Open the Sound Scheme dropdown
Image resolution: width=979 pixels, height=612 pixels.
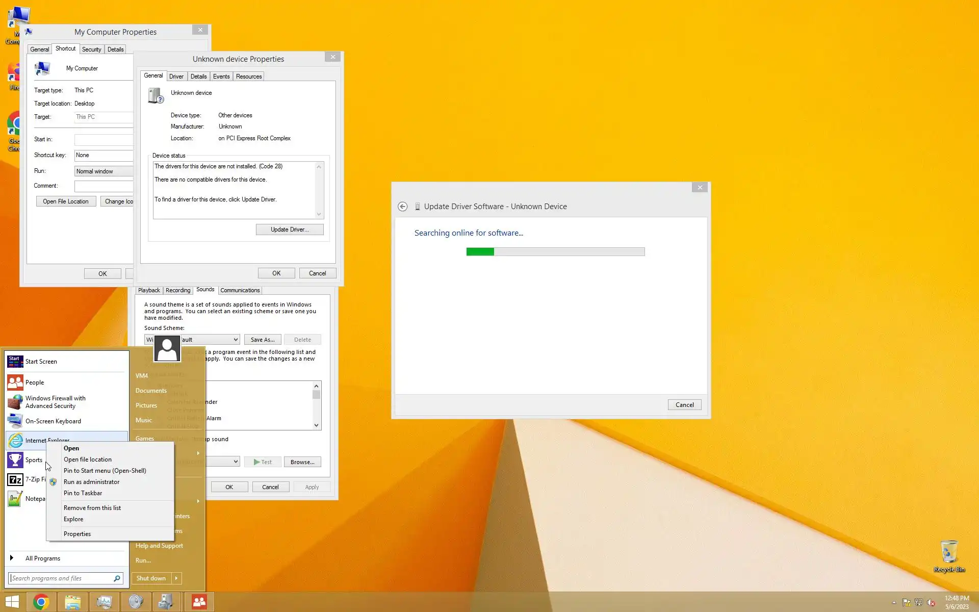click(236, 340)
